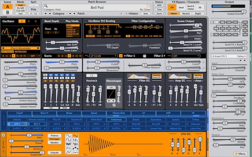The image size is (252, 157).
Task: Select step sequencer LFO shape icon
Action: point(75,148)
